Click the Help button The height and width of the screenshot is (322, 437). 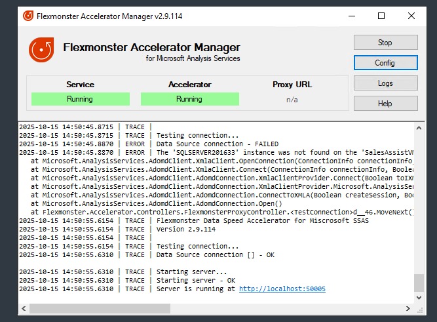[x=385, y=104]
